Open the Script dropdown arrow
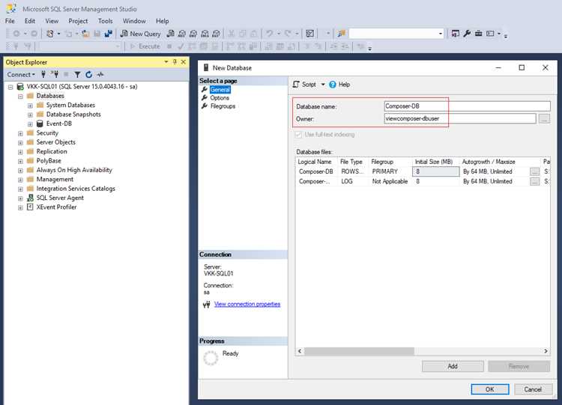Image resolution: width=562 pixels, height=405 pixels. [322, 85]
